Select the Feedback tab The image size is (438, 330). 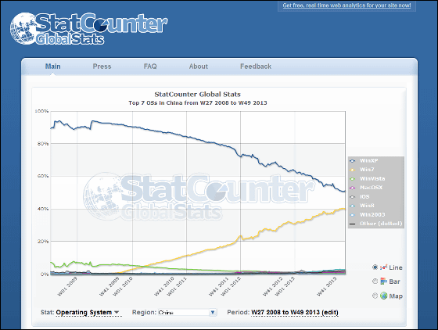click(x=256, y=66)
